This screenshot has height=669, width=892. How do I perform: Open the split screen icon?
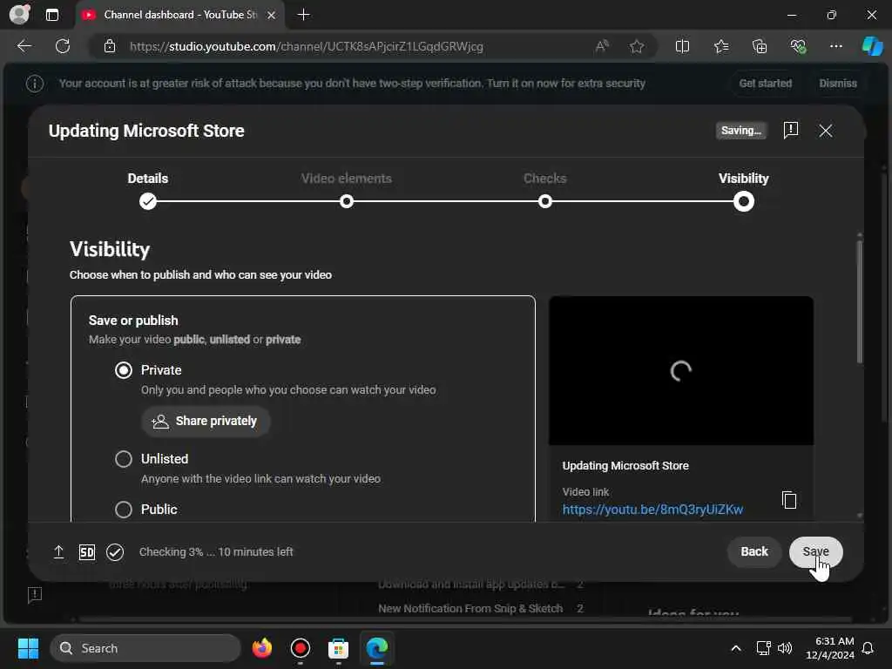pos(682,46)
